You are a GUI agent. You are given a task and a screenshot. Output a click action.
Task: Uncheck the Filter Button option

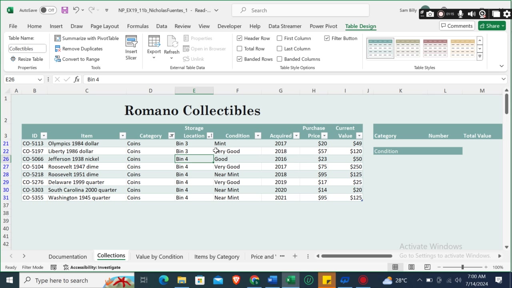pos(327,38)
